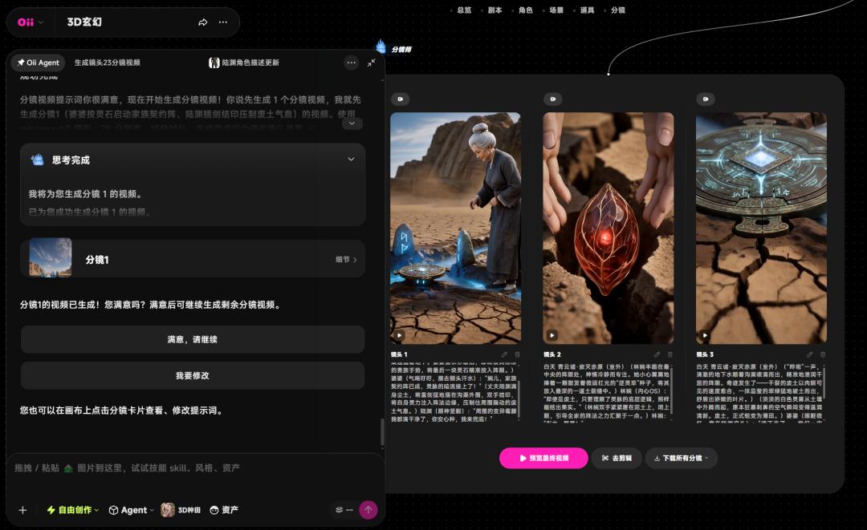Open the chat panel more options button

pos(351,63)
